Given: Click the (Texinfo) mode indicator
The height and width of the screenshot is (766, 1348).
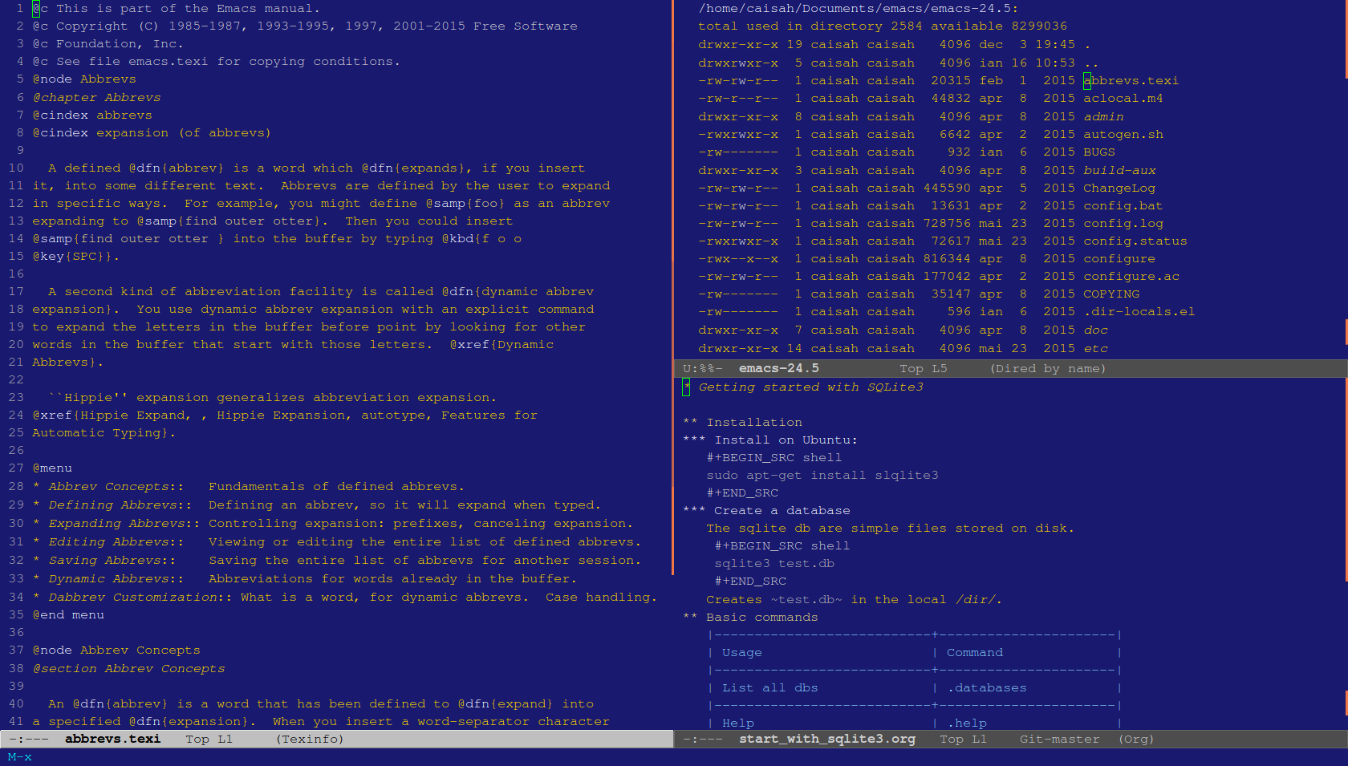Looking at the screenshot, I should (x=310, y=739).
